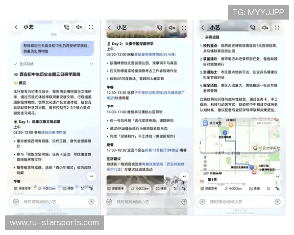Tap map marker 1 at 陕西历史博物馆
Viewport: 294px width, 235px height.
pyautogui.click(x=251, y=167)
